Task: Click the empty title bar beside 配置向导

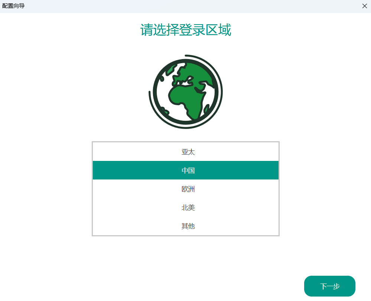Action: pyautogui.click(x=189, y=6)
